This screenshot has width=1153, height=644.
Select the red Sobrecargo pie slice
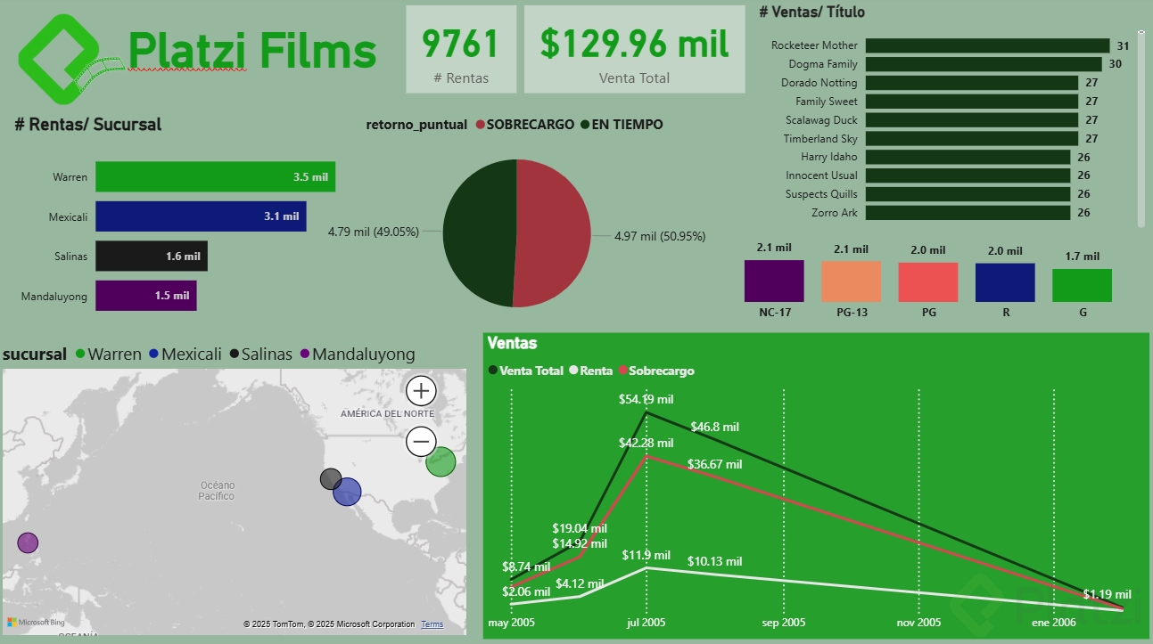pos(553,233)
